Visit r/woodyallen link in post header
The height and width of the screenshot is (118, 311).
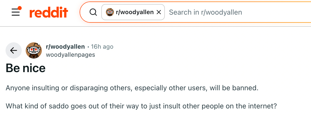[x=65, y=47]
